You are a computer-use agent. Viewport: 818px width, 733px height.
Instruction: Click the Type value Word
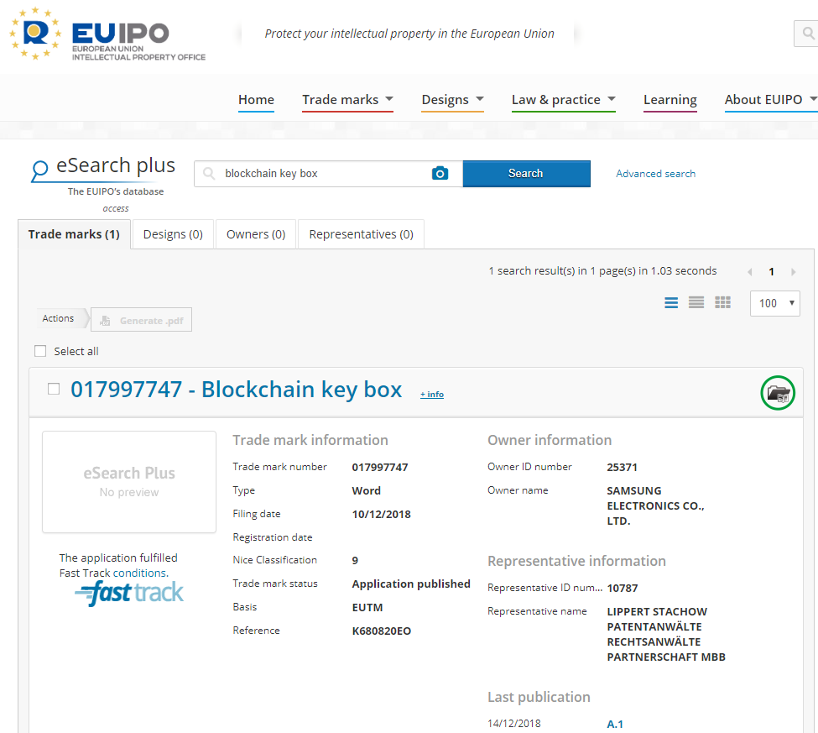coord(367,490)
